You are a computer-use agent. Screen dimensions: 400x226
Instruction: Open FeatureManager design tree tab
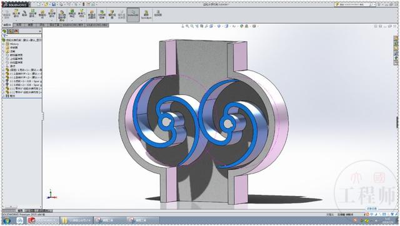[4, 31]
